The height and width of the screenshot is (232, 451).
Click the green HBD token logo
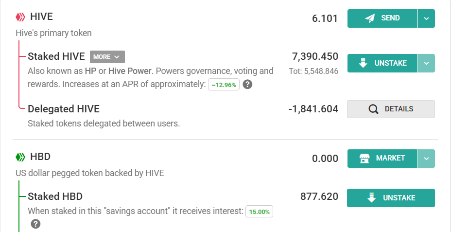pos(20,157)
